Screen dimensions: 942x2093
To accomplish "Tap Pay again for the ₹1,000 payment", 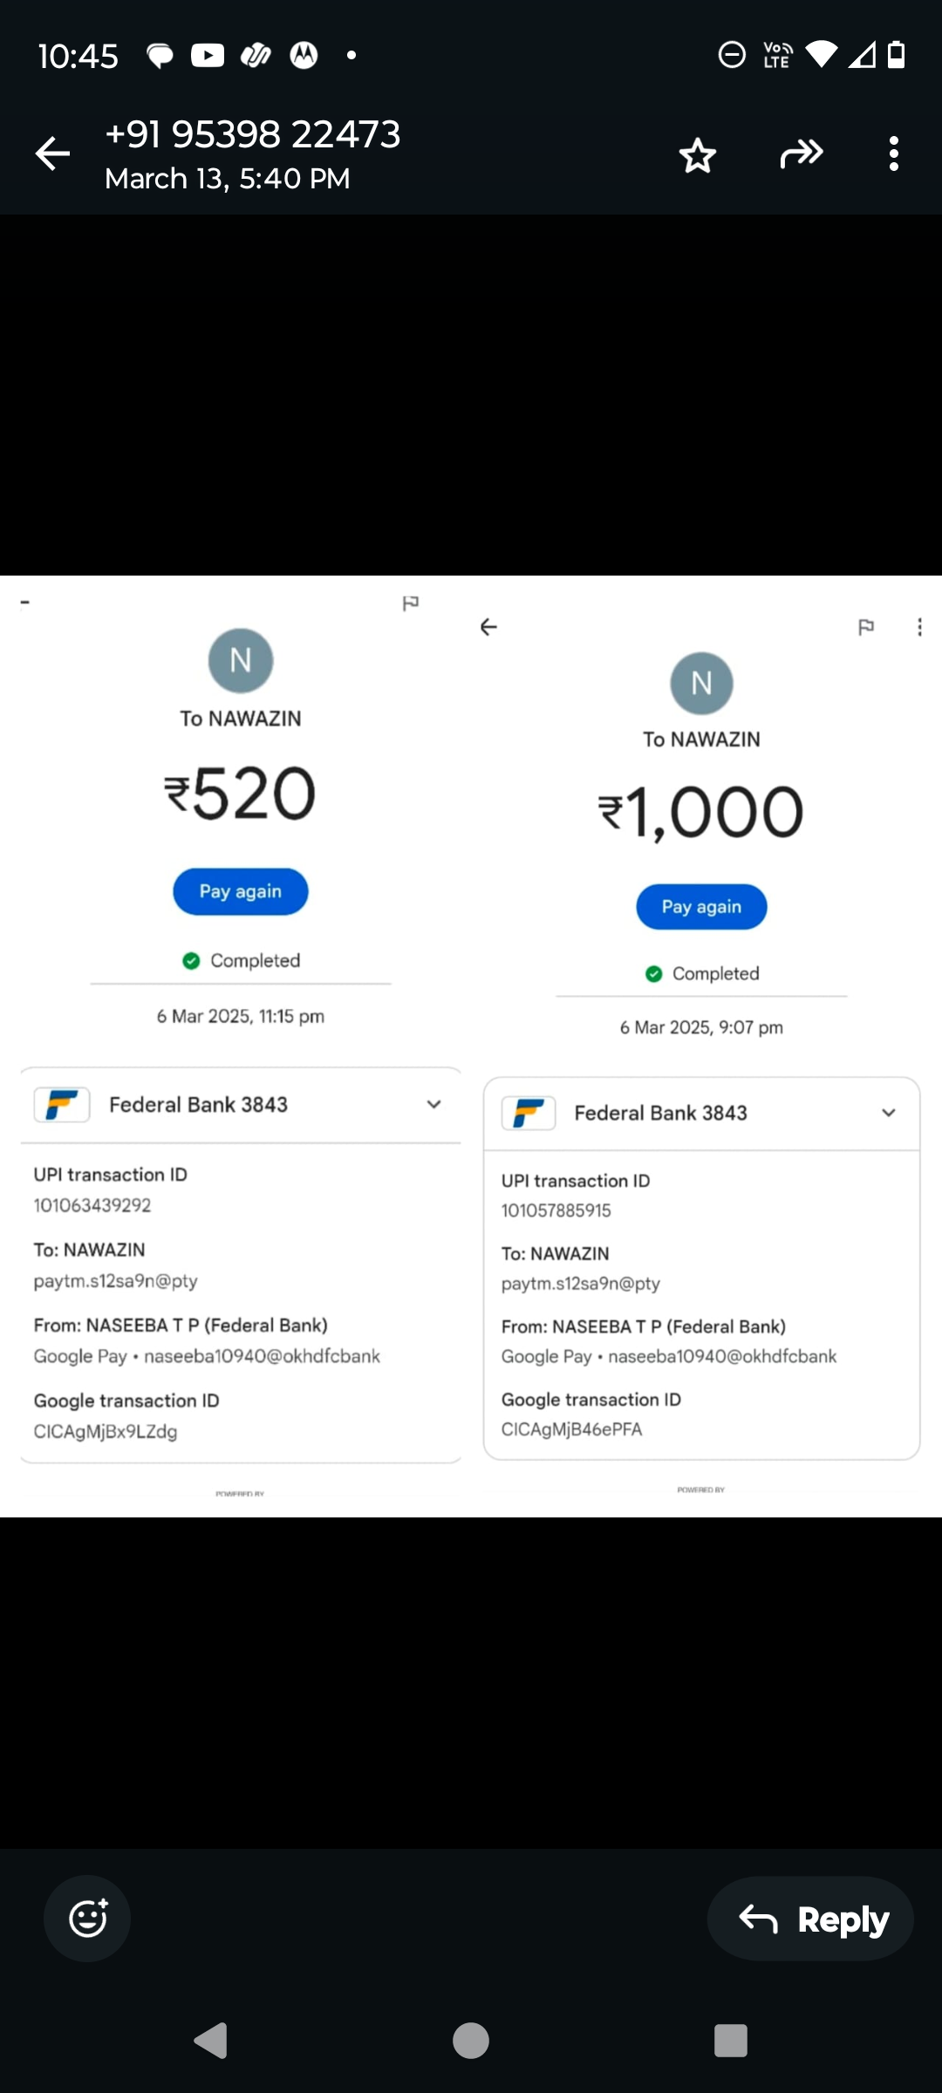I will coord(701,907).
